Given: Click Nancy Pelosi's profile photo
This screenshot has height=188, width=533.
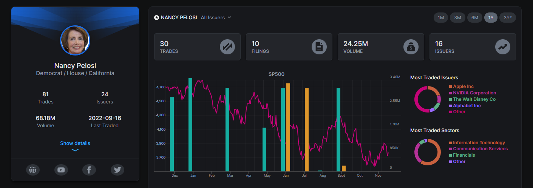Looking at the screenshot, I should tap(75, 40).
